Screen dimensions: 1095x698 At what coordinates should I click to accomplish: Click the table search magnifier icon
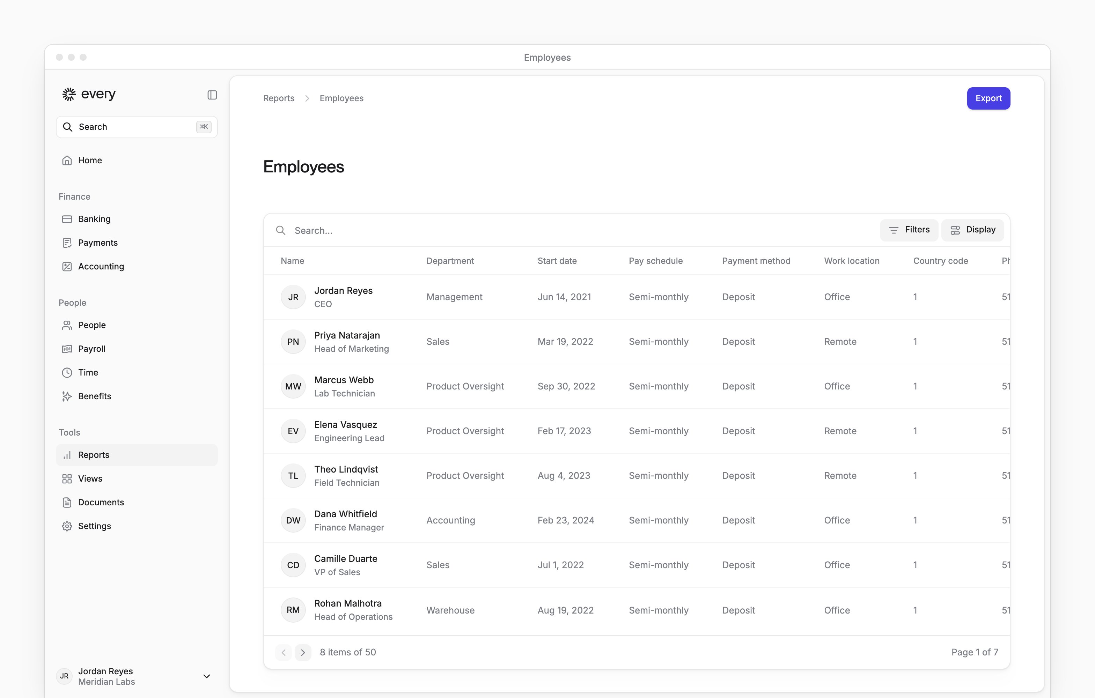tap(281, 230)
